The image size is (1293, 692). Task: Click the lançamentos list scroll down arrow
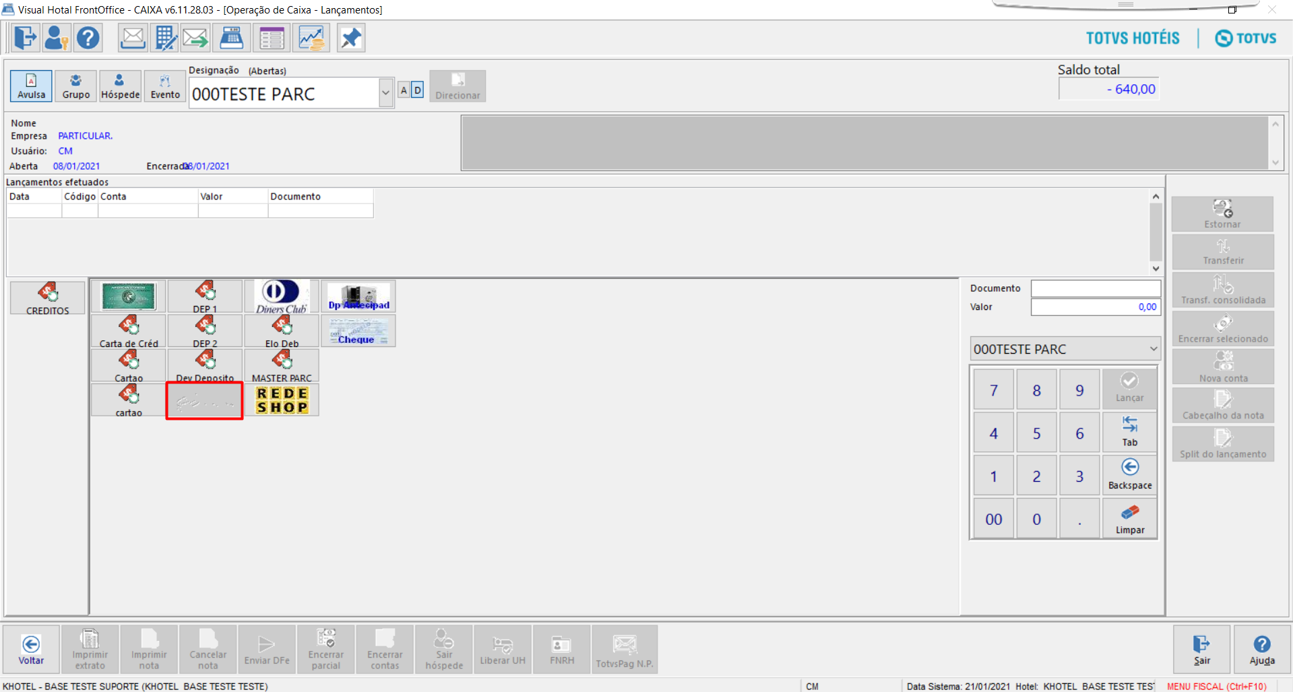[x=1156, y=269]
